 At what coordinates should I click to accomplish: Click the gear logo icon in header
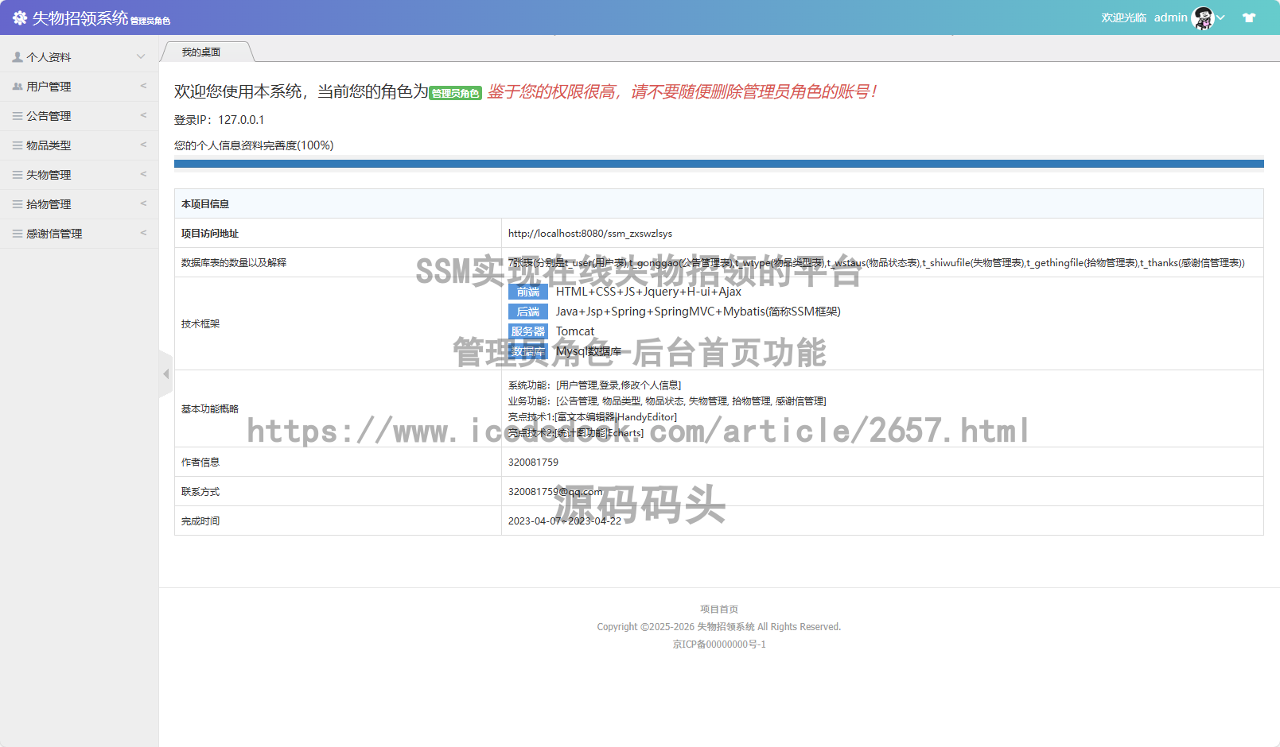pyautogui.click(x=20, y=17)
